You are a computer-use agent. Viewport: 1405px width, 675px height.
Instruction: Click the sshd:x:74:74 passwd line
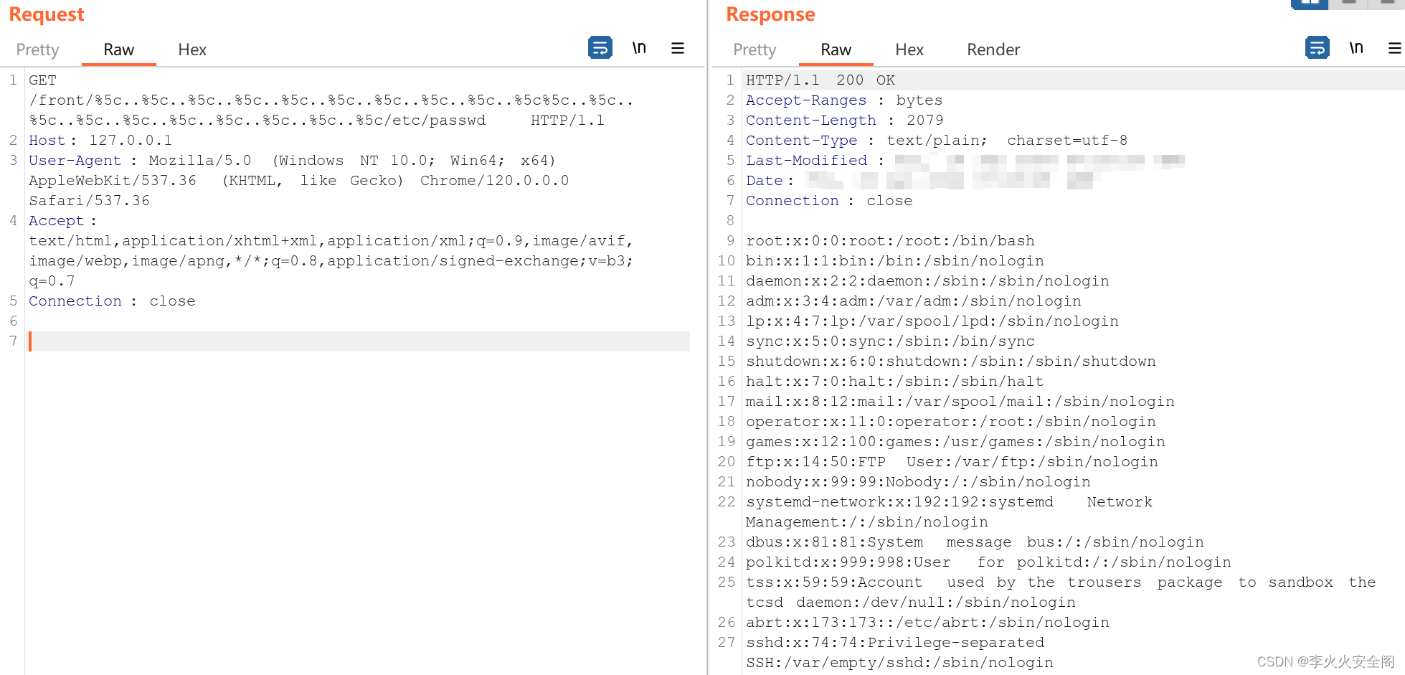[x=899, y=653]
